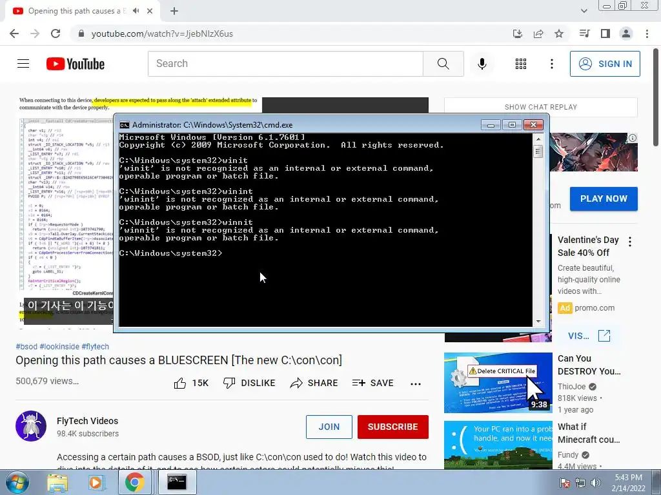This screenshot has width=661, height=495.
Task: Click the JOIN button
Action: tap(329, 427)
